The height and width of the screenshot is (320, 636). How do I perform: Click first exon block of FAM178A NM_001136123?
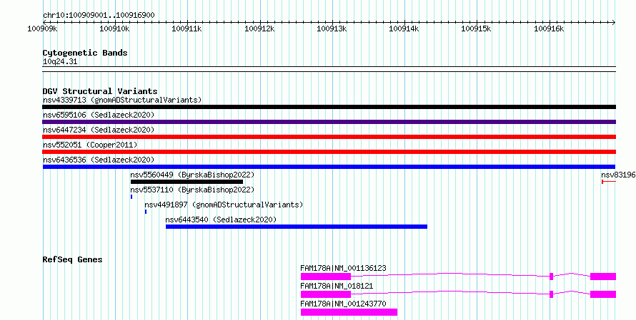[x=326, y=277]
